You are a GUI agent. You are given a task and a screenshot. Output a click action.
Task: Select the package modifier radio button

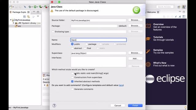(86, 44)
